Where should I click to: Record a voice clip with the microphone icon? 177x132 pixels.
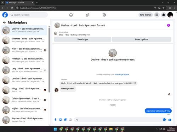tap(55, 120)
